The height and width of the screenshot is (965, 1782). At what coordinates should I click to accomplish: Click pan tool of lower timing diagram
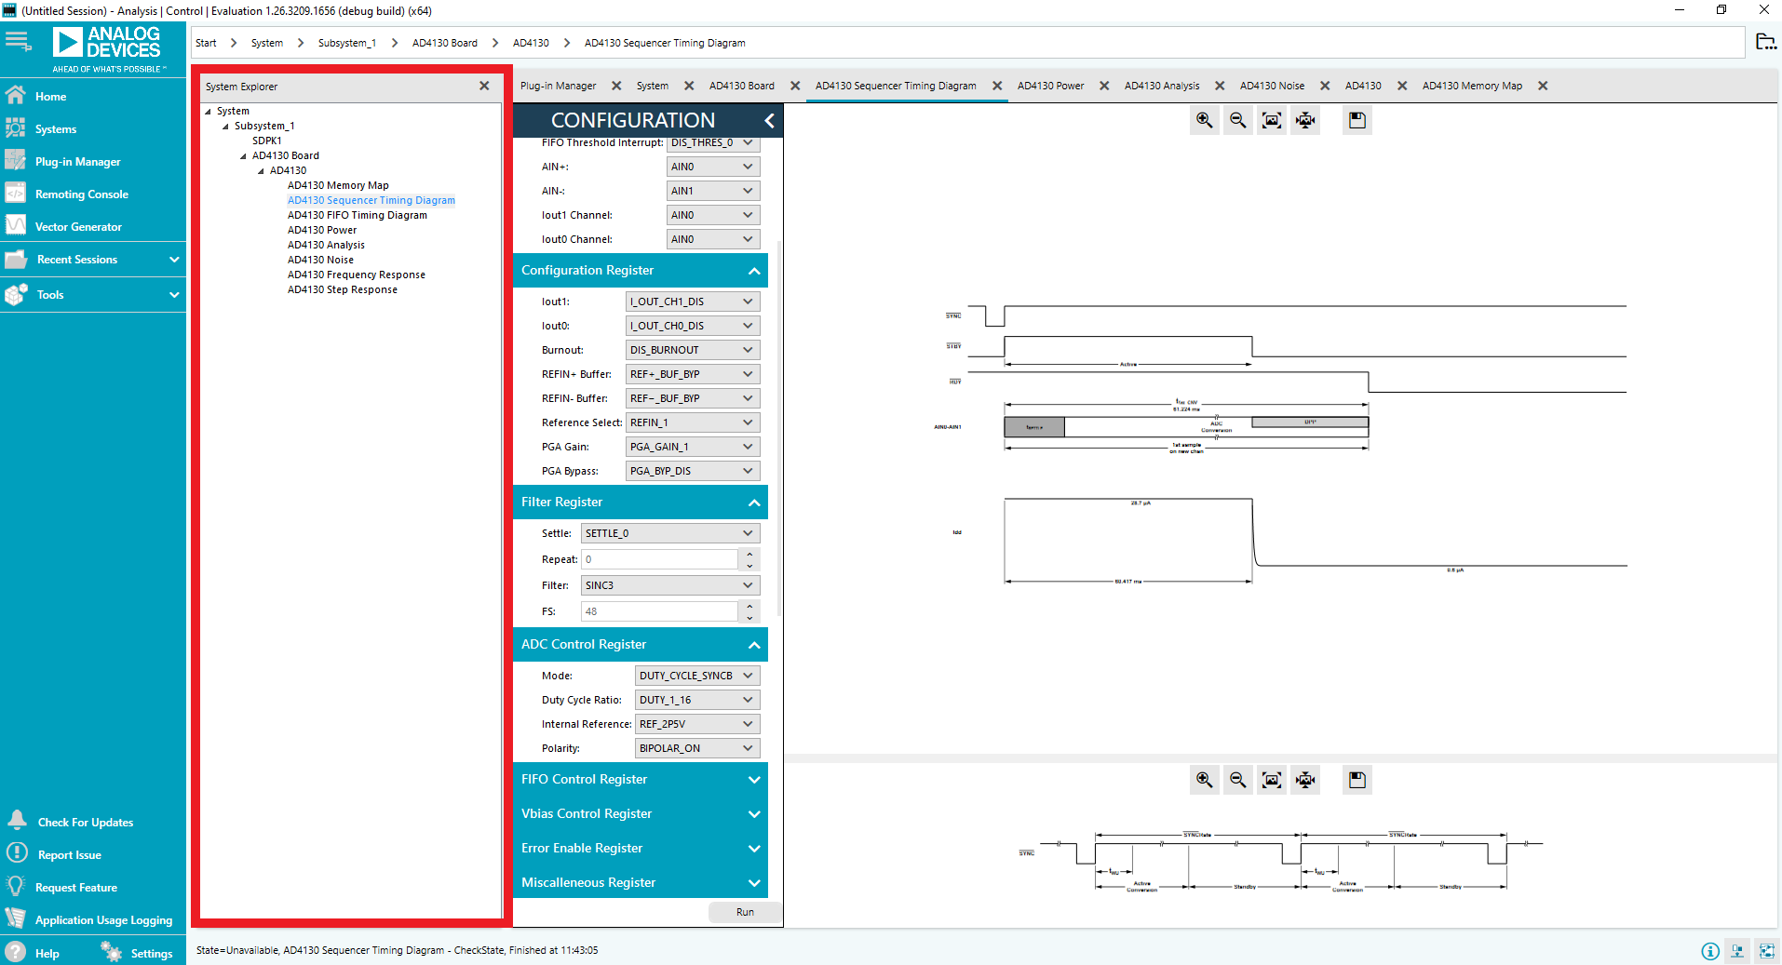(x=1306, y=780)
